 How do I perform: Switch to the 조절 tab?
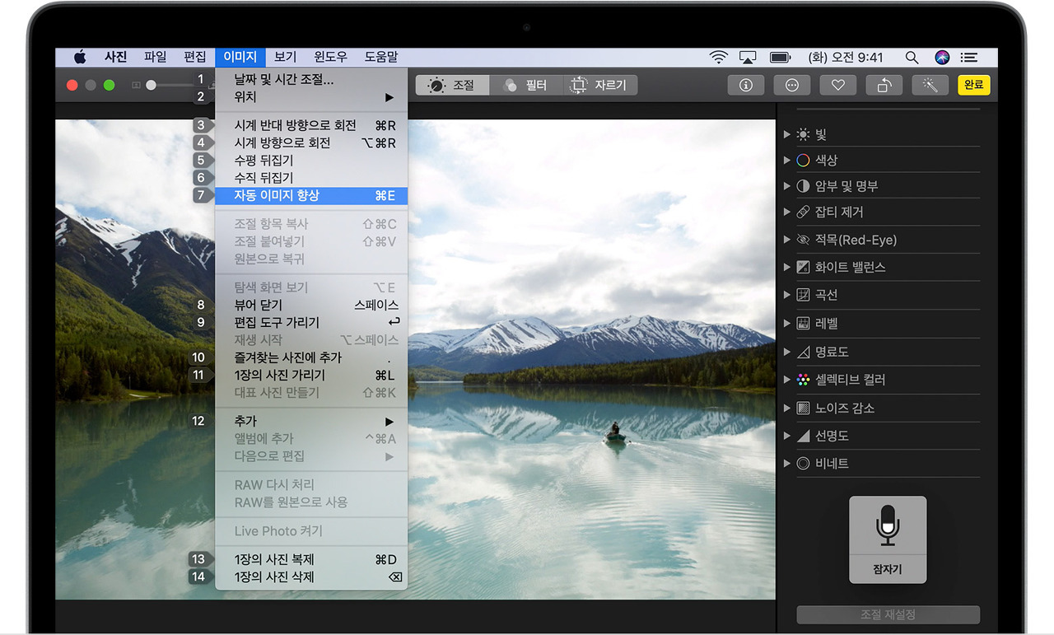tap(452, 85)
